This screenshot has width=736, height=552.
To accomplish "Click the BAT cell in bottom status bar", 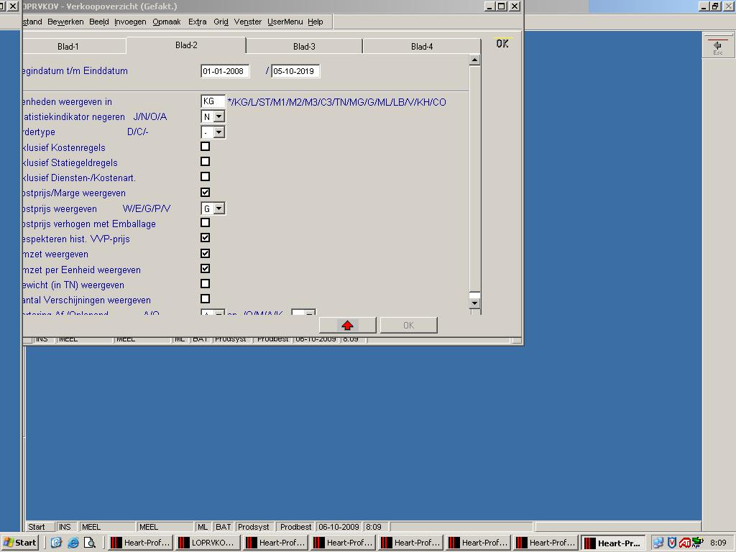I will click(224, 527).
